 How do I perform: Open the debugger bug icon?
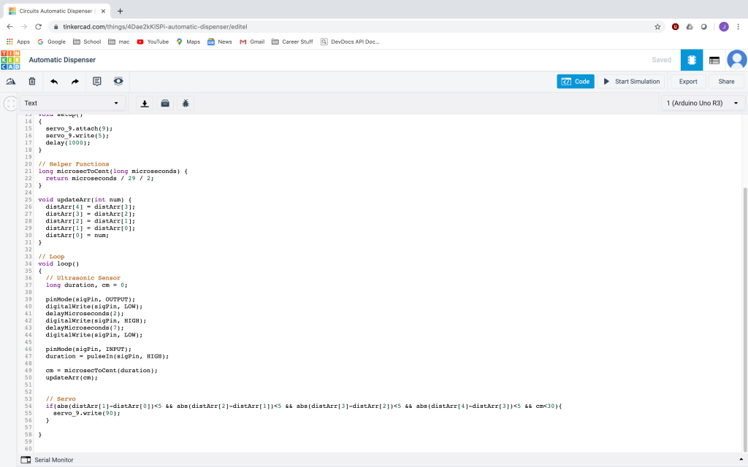pyautogui.click(x=186, y=104)
